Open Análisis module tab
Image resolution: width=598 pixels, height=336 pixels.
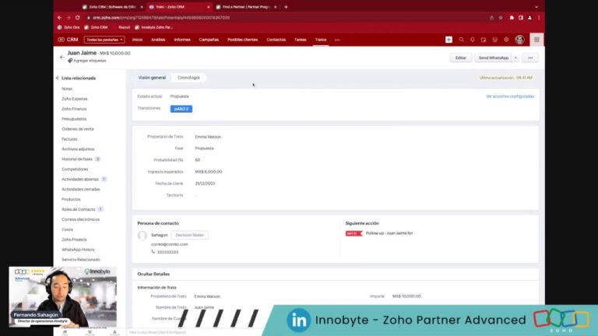[158, 40]
